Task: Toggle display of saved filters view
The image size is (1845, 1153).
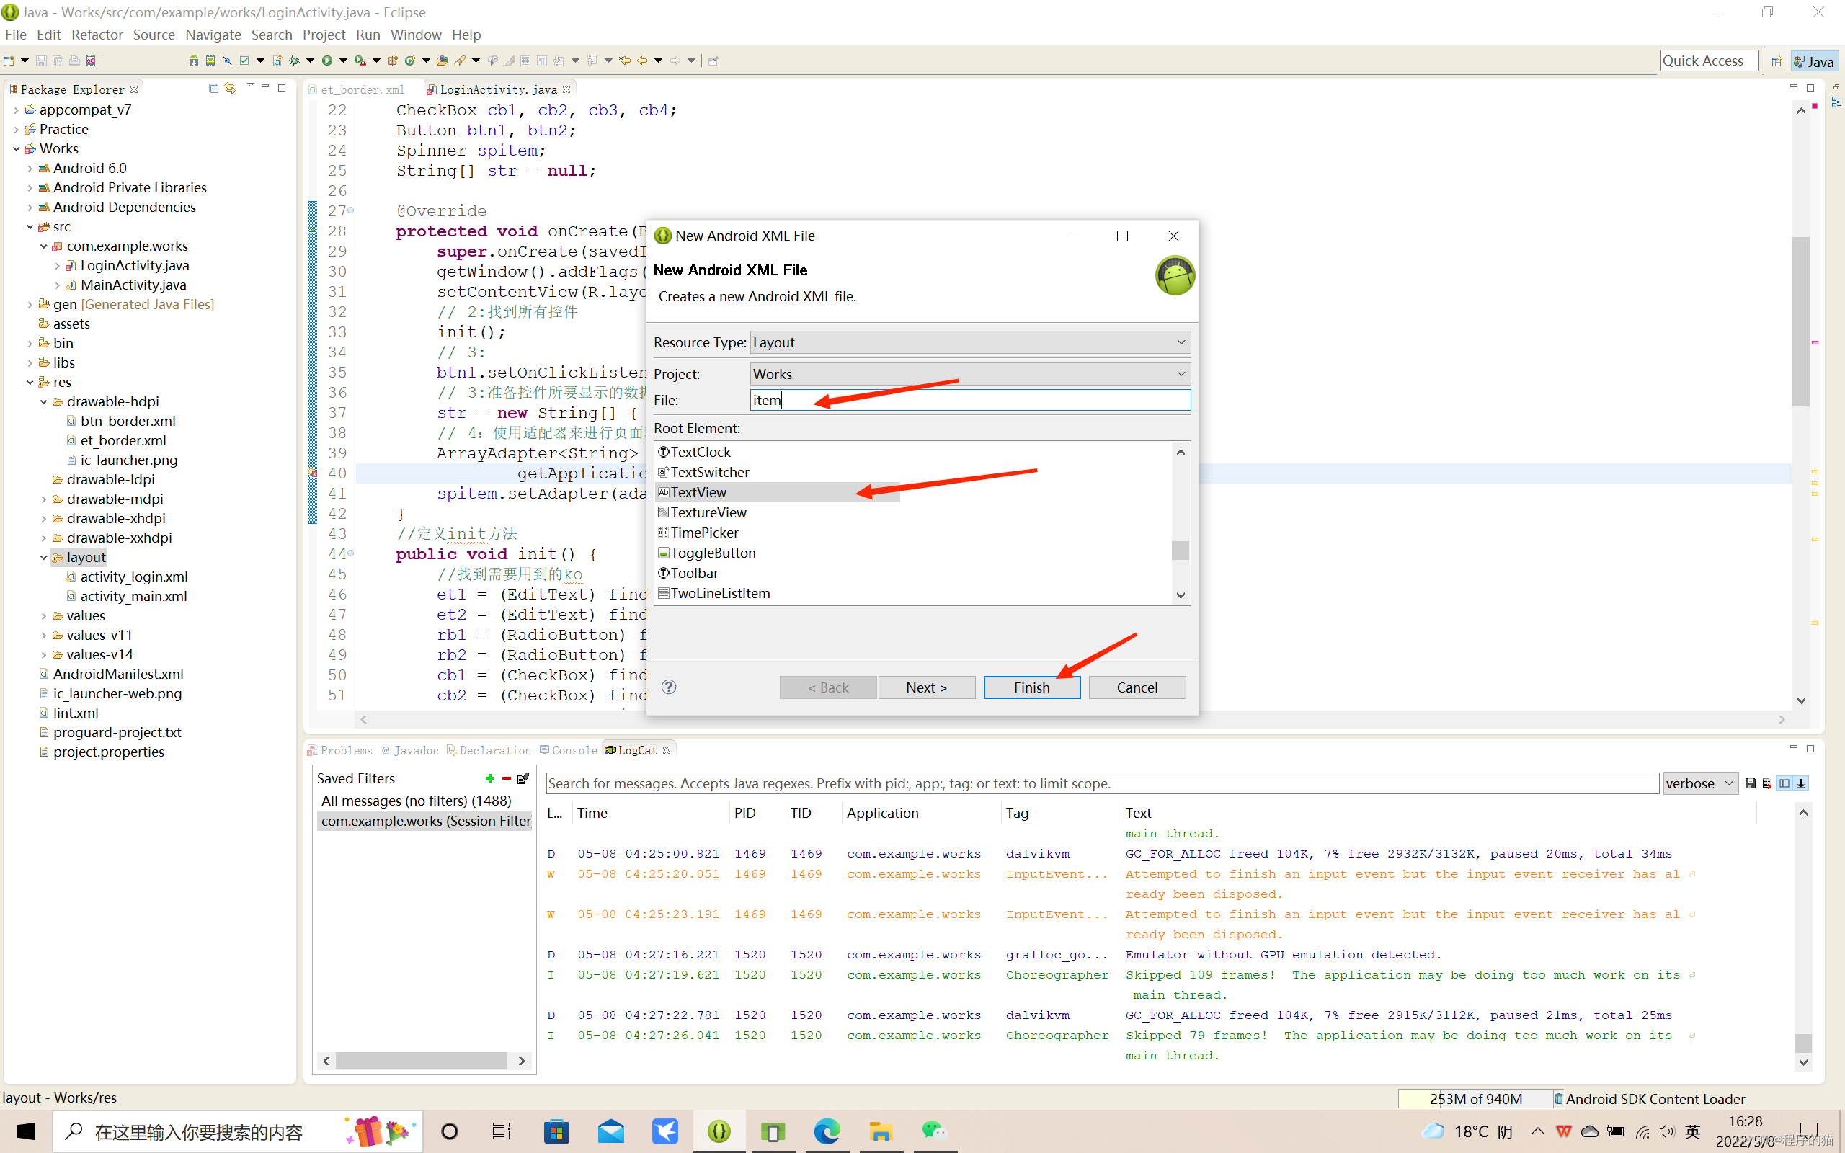Action: [1784, 783]
